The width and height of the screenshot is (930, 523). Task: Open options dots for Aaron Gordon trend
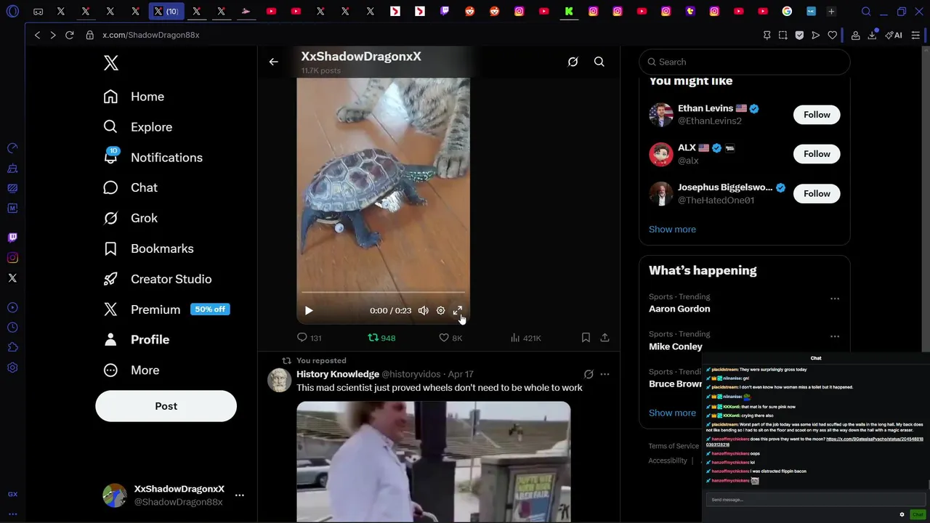[x=834, y=299]
